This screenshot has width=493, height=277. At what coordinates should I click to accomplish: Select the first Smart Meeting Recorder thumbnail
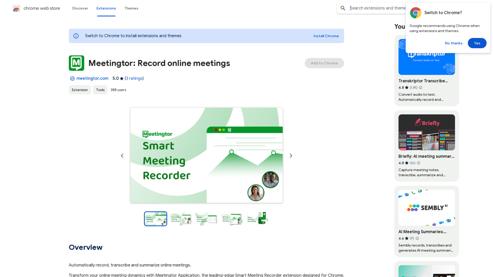(156, 219)
